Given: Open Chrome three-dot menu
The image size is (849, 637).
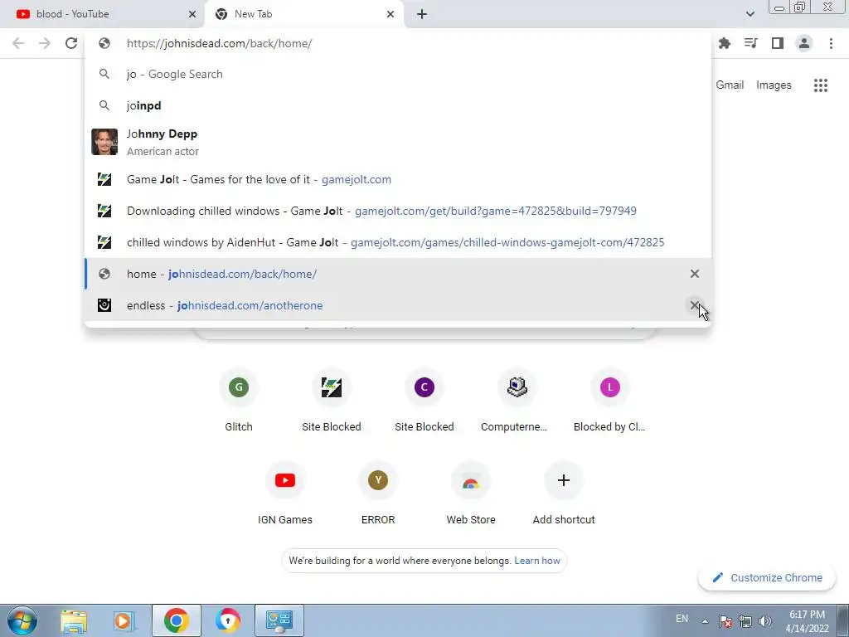Looking at the screenshot, I should [831, 43].
